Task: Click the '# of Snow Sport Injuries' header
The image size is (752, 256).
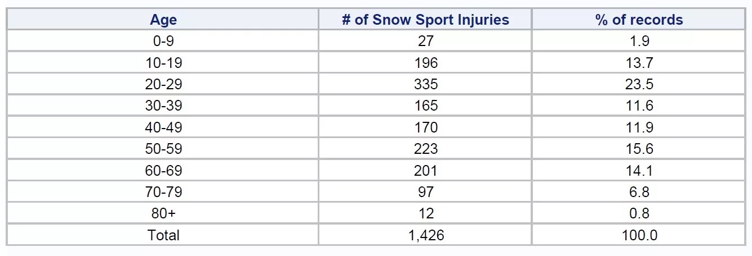Action: (x=425, y=20)
